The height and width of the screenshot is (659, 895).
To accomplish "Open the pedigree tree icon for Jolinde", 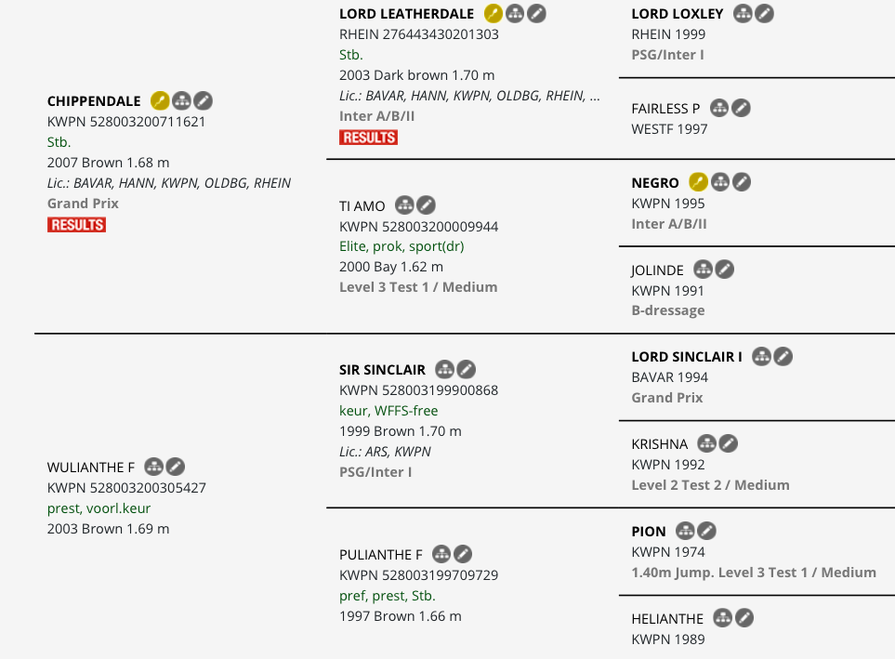I will tap(703, 270).
